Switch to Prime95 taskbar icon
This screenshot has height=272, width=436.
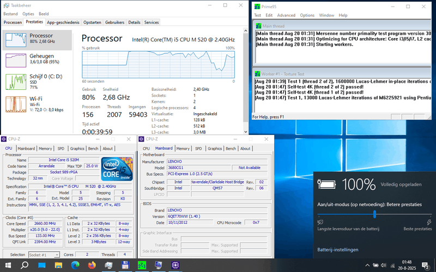click(x=142, y=265)
